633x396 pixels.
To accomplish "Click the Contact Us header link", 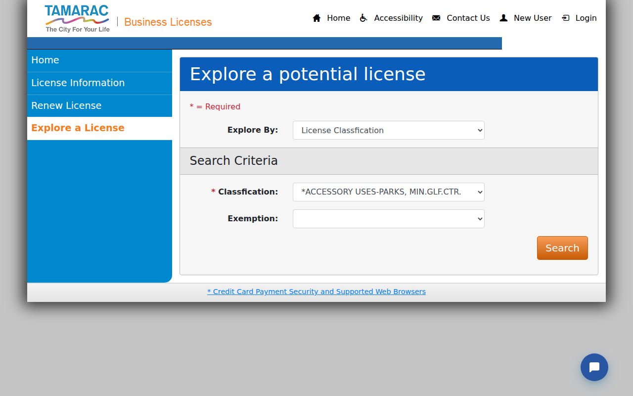I will (x=468, y=18).
